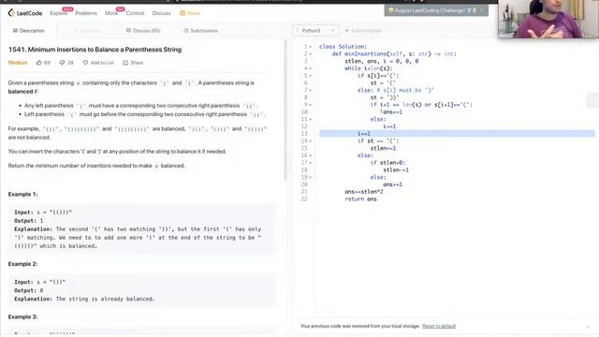Collapse code fold arrow on line 2

pos(311,54)
